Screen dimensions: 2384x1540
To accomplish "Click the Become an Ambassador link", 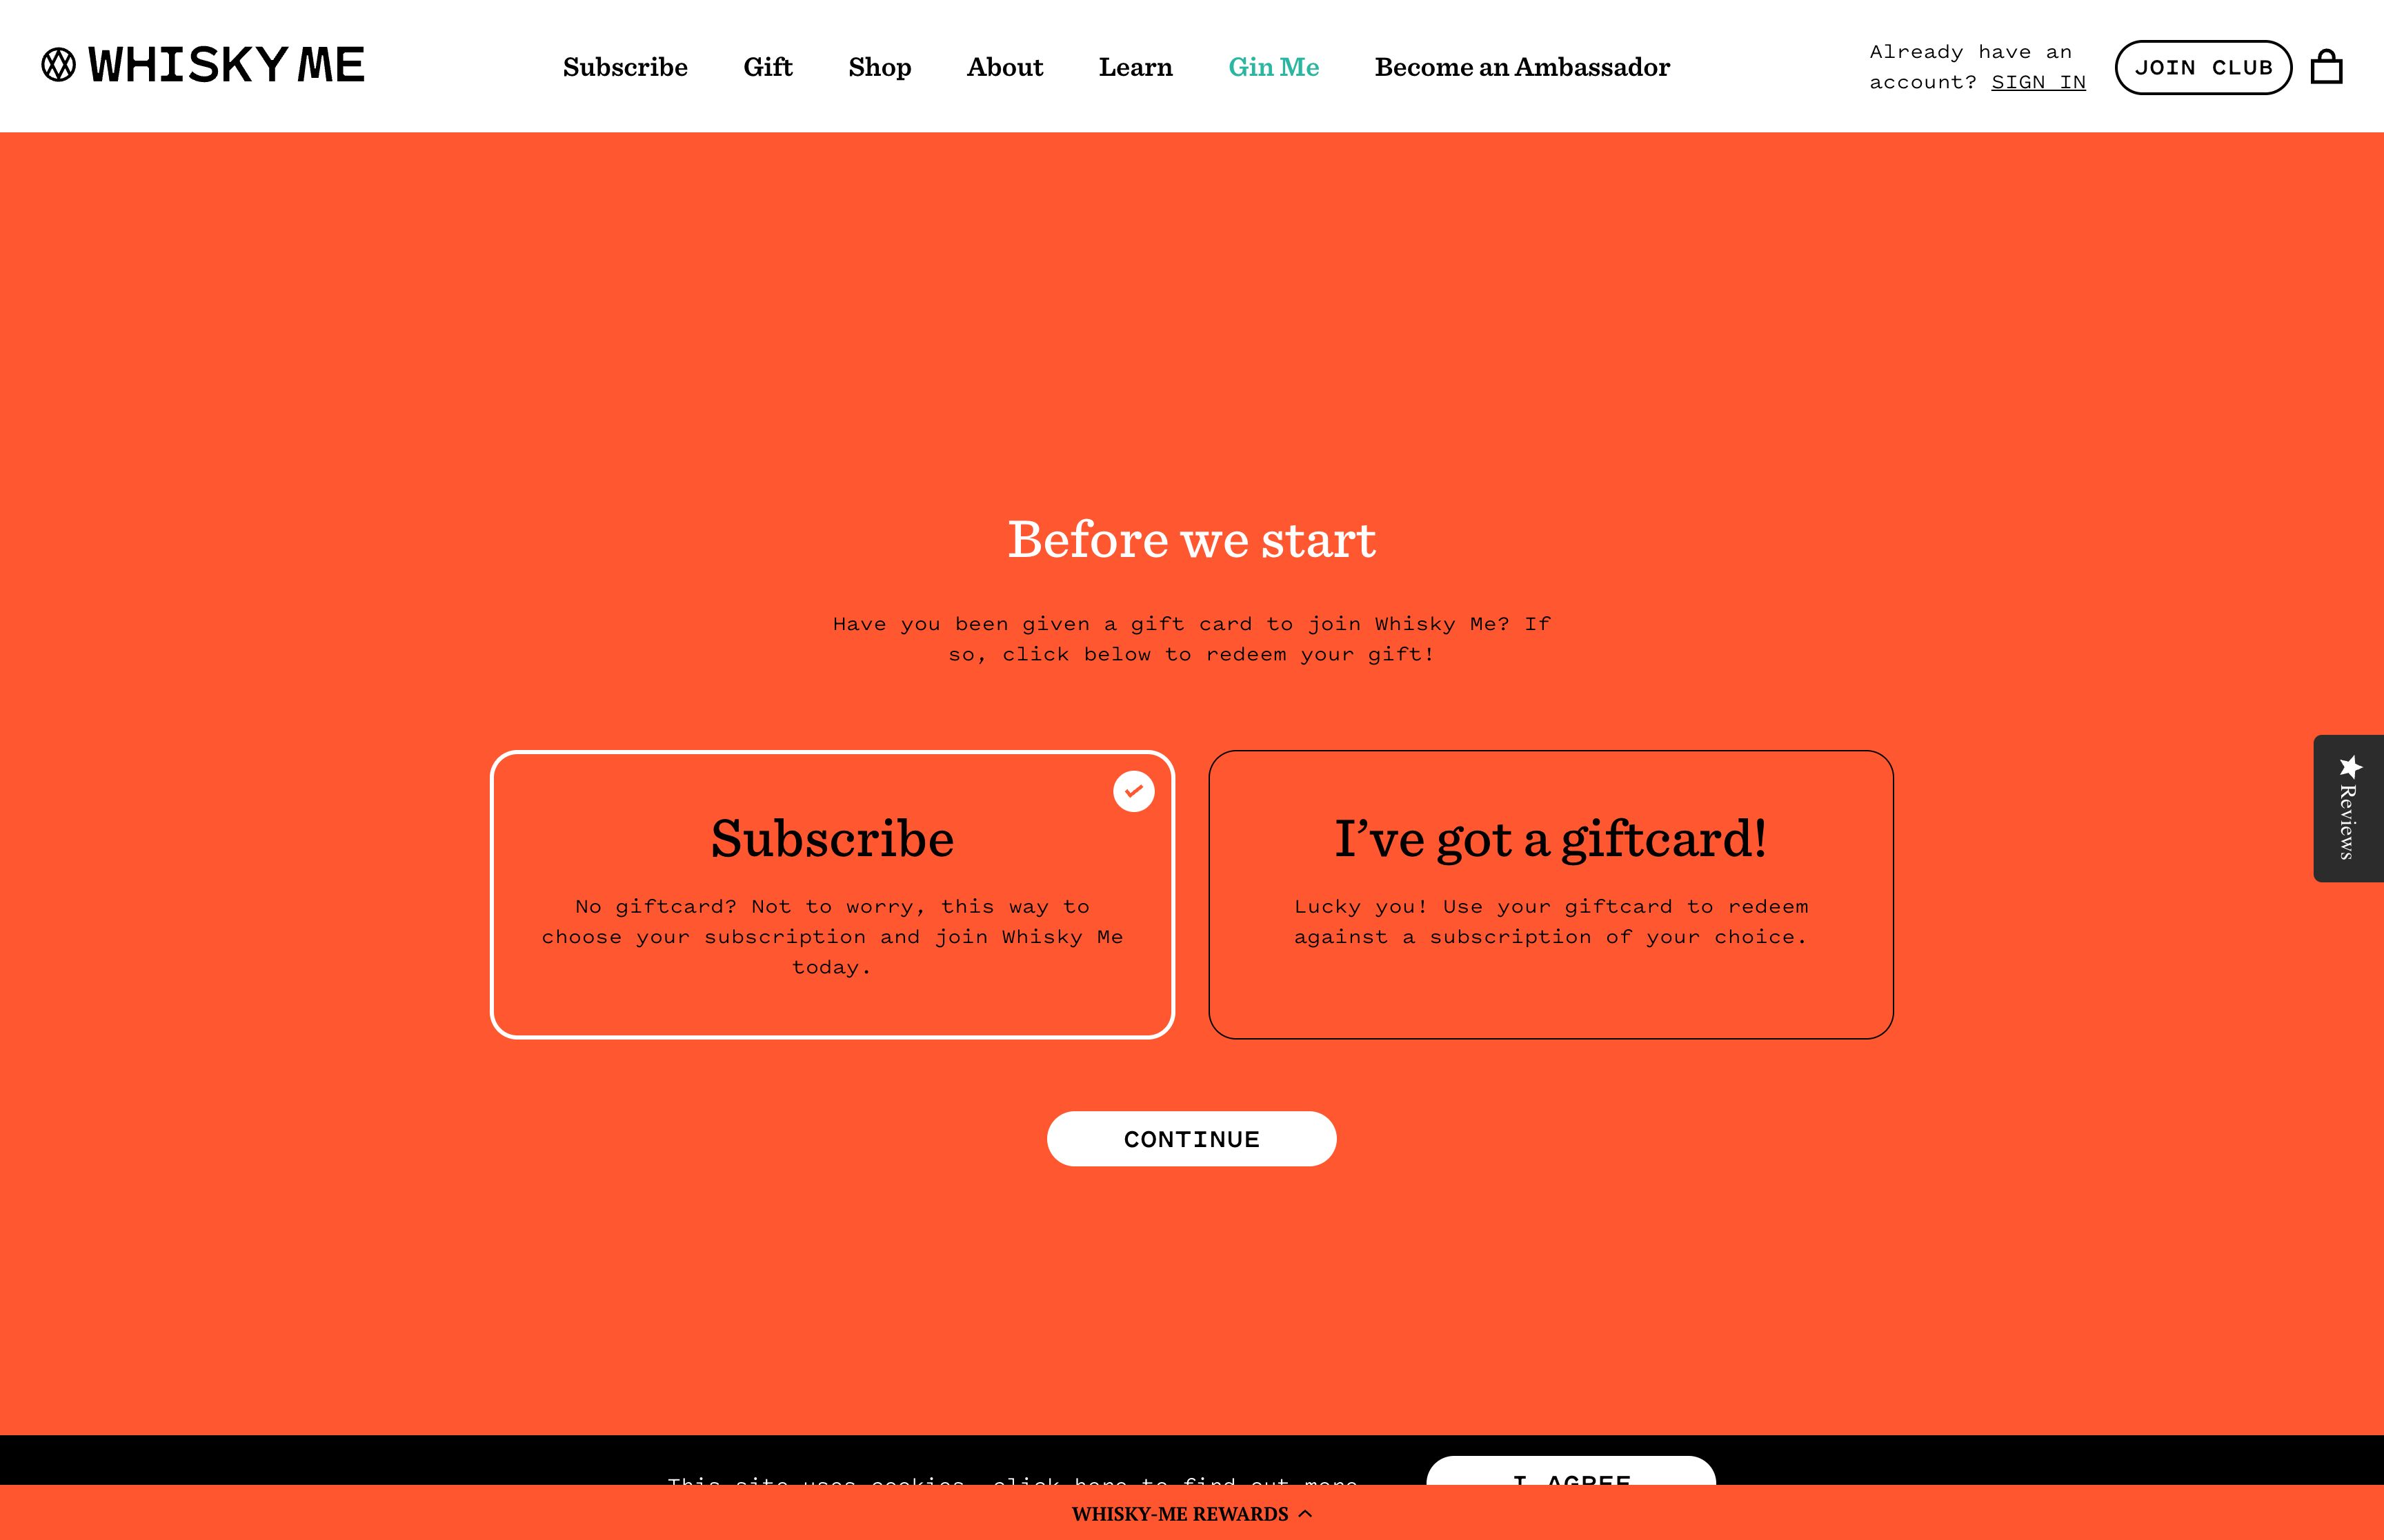I will [1520, 66].
